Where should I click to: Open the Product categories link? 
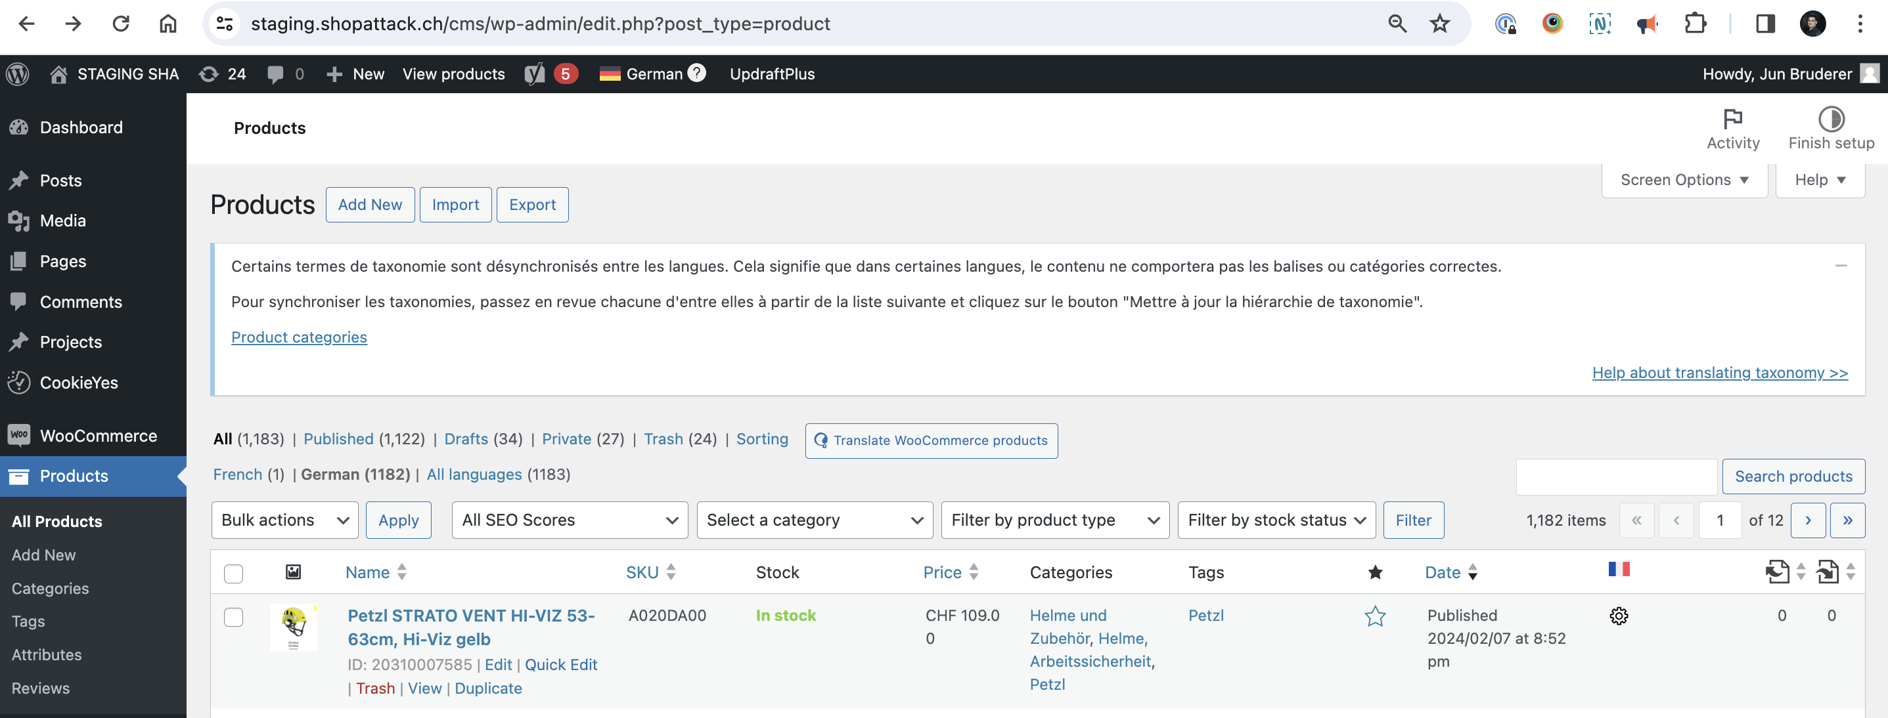tap(299, 337)
